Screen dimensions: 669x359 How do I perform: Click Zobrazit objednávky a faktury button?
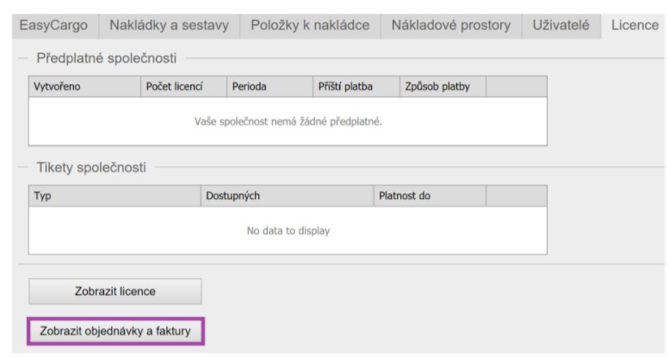(x=115, y=331)
